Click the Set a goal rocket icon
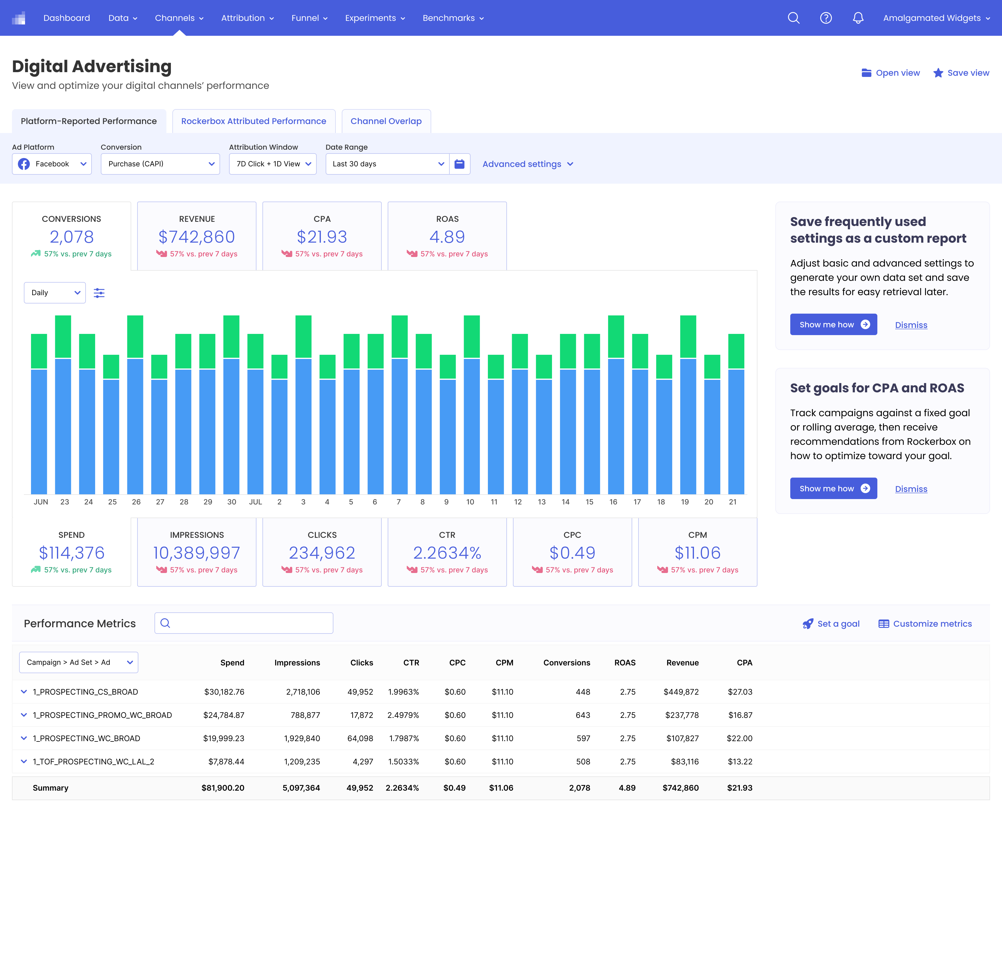The width and height of the screenshot is (1002, 954). coord(808,623)
